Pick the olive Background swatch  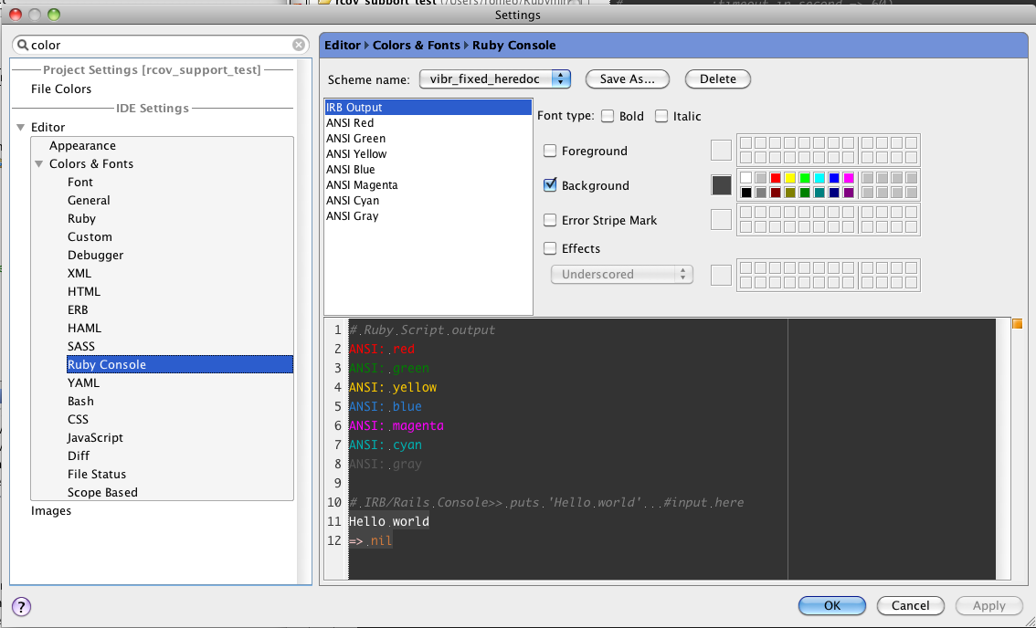tap(789, 193)
